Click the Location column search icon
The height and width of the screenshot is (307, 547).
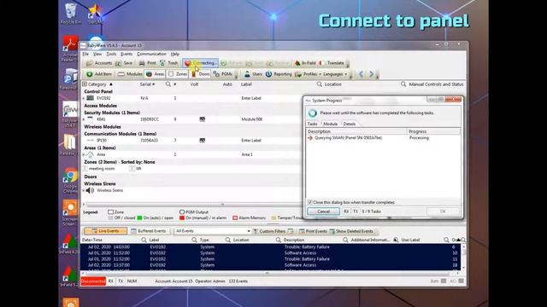click(x=319, y=84)
